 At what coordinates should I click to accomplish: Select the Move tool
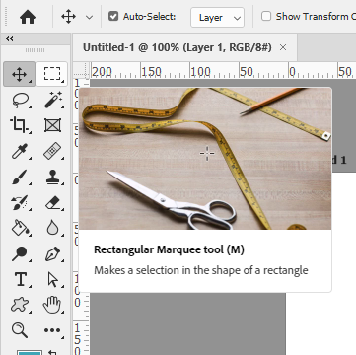tap(20, 74)
